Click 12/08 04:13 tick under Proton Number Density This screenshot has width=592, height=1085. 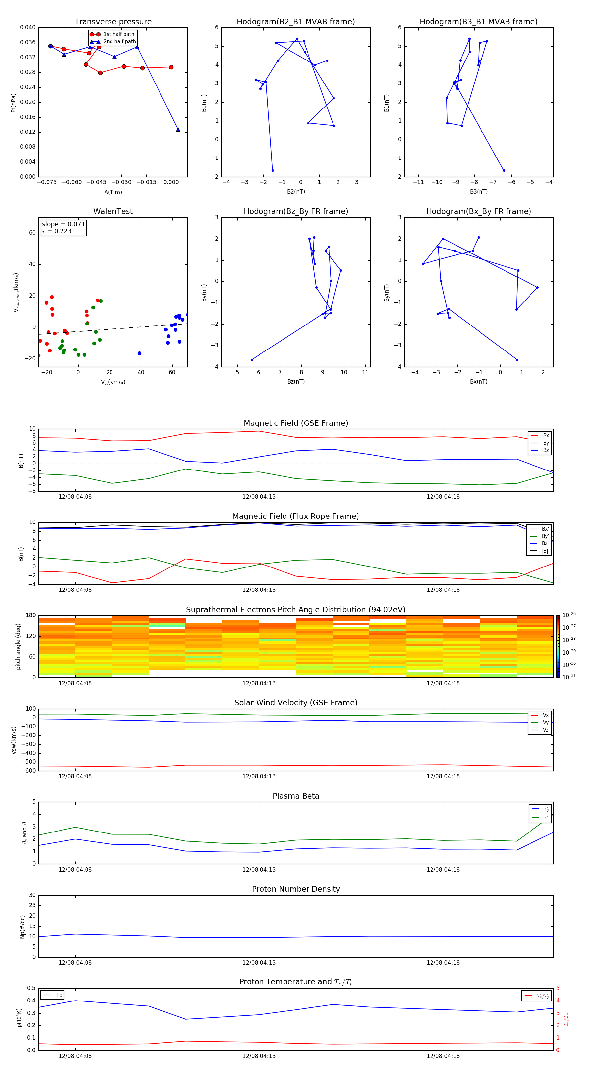[259, 962]
